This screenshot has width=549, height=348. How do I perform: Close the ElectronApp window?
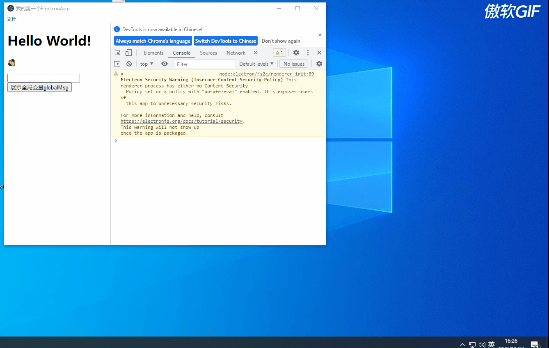316,8
